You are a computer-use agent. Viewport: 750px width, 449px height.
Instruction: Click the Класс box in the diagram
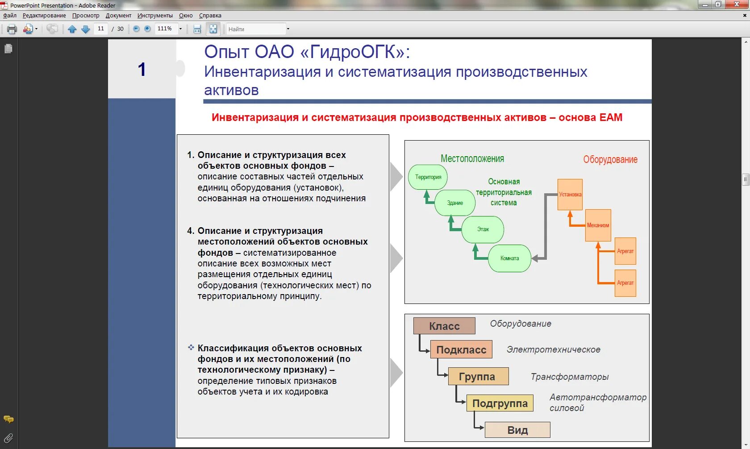[x=444, y=326]
